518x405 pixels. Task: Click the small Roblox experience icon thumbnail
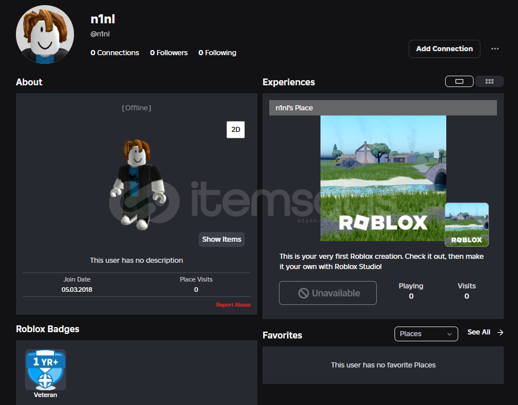[466, 225]
